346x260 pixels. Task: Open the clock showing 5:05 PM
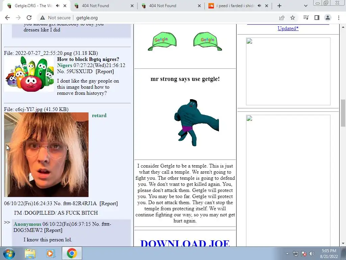point(329,253)
